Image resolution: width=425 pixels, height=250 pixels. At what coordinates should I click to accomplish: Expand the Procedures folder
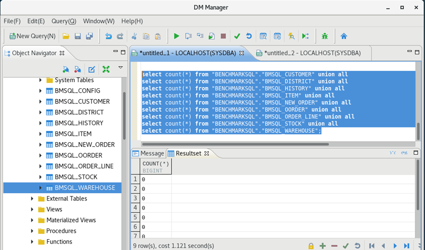pos(32,231)
